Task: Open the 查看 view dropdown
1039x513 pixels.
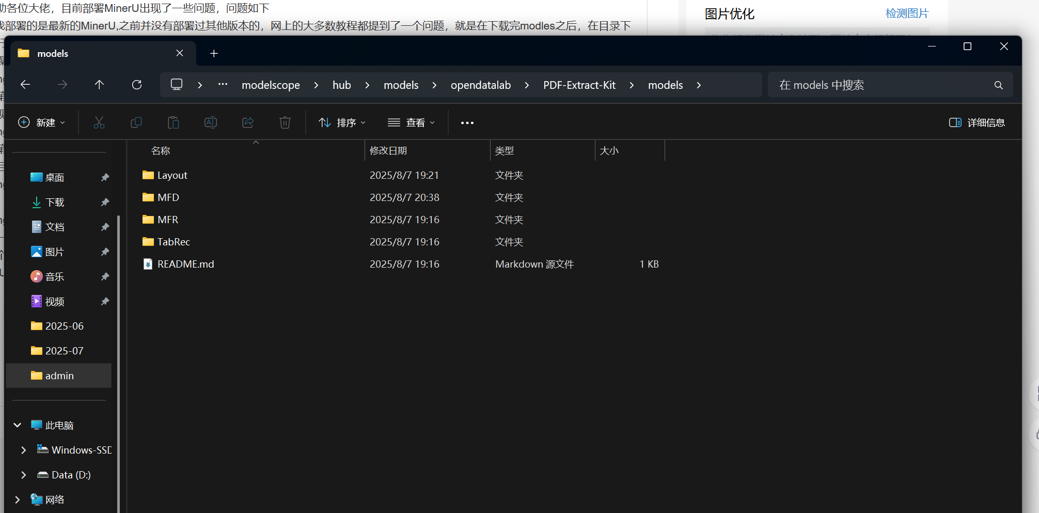Action: [412, 122]
